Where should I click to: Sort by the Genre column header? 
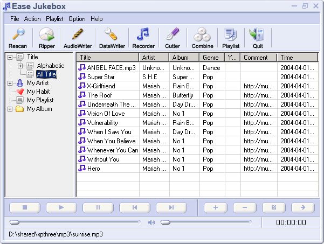(212, 58)
